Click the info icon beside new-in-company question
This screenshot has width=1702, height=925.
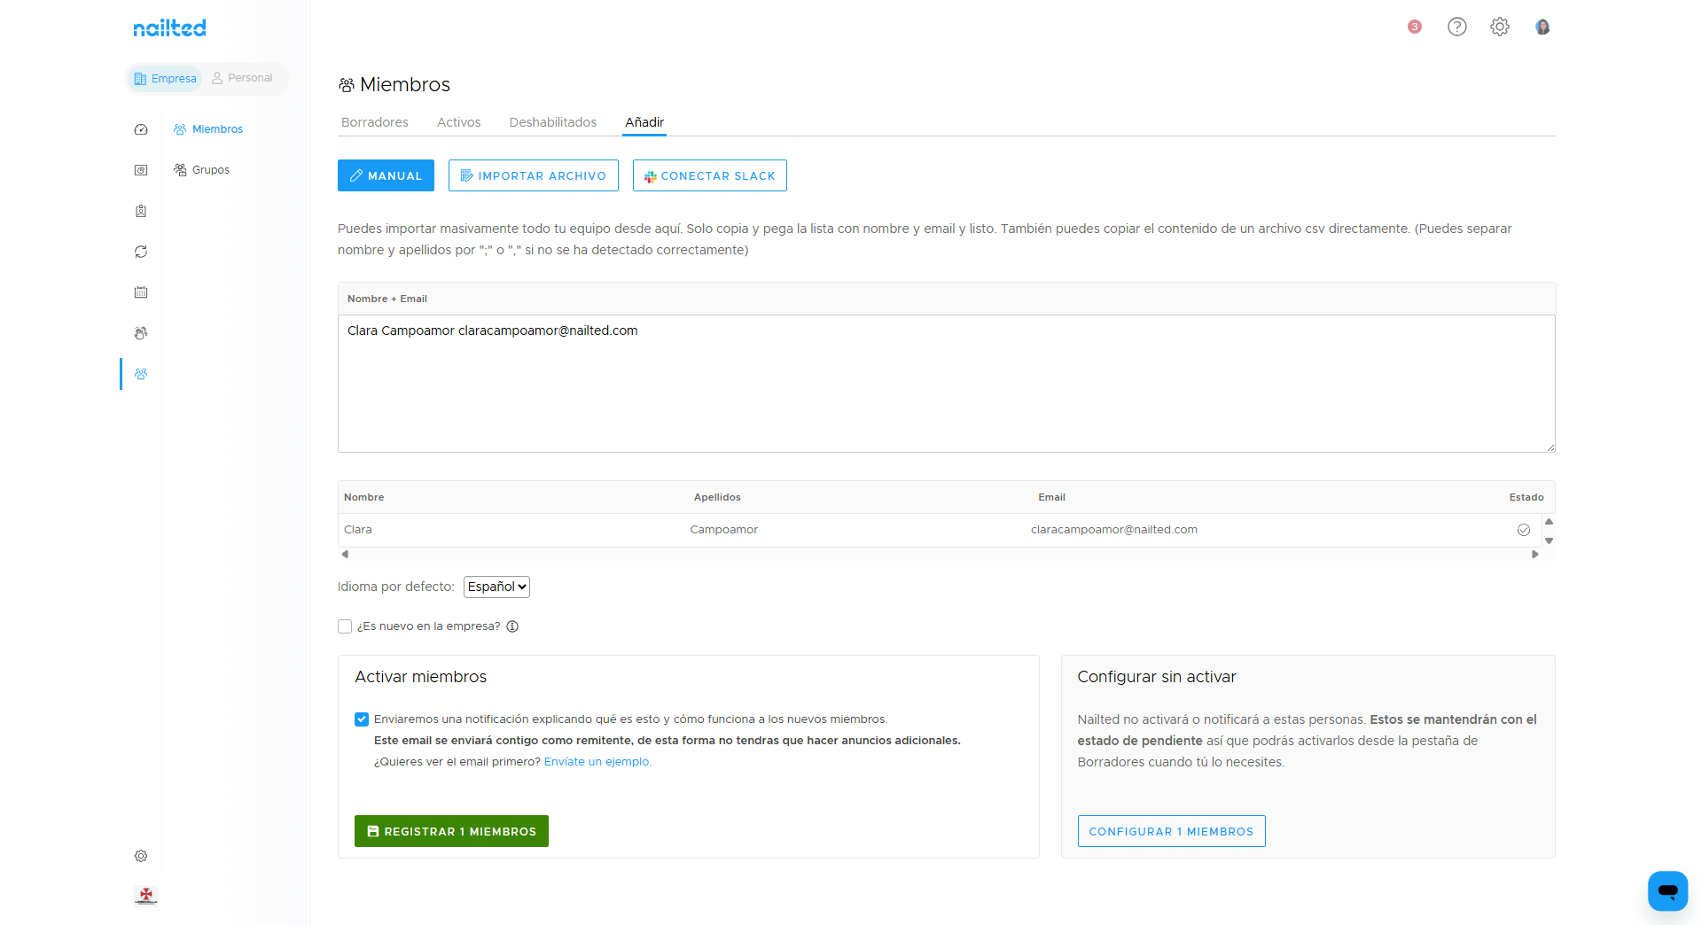click(512, 626)
